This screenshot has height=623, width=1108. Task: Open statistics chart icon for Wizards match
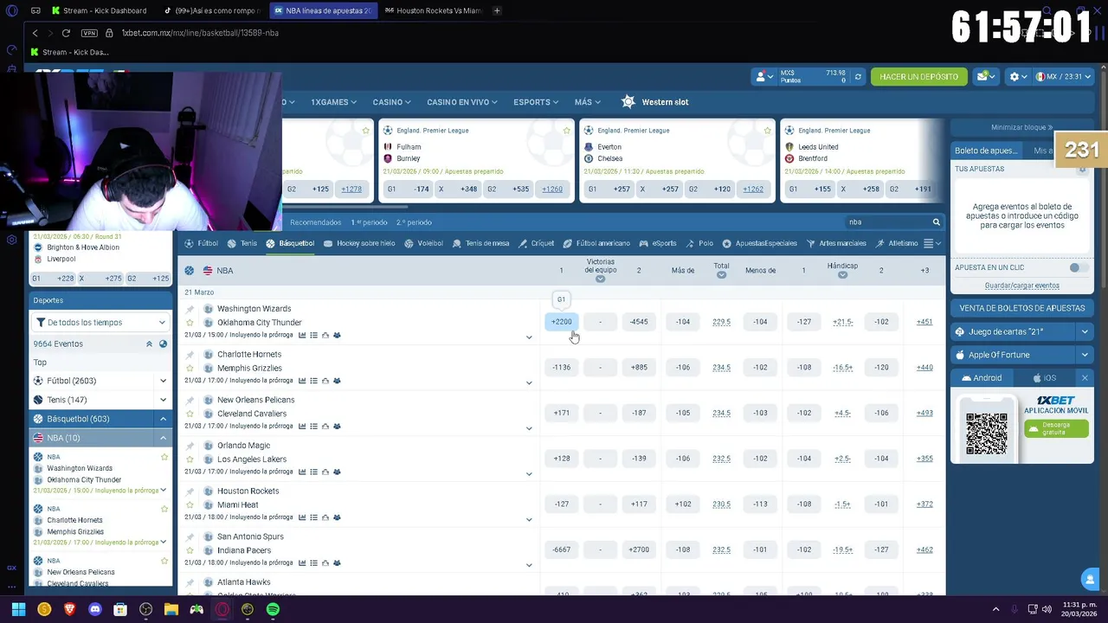pos(302,336)
